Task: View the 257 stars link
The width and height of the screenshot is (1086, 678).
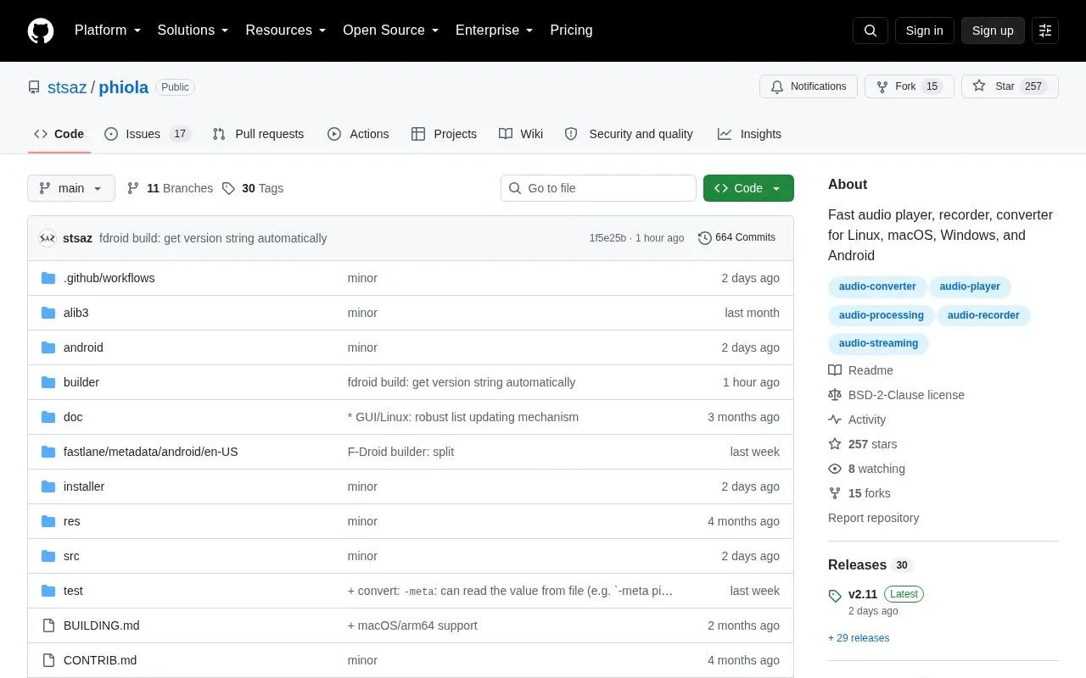Action: (863, 444)
